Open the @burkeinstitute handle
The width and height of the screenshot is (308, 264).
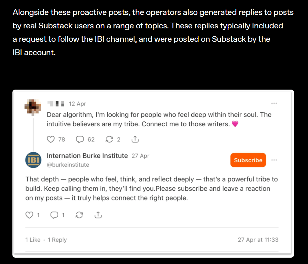68,165
